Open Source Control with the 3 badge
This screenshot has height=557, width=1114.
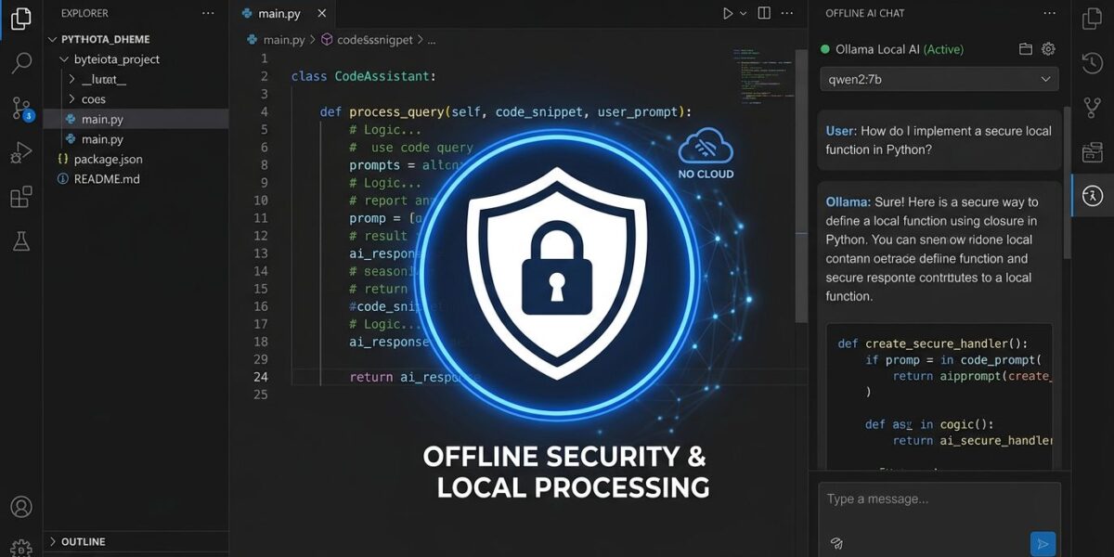21,108
